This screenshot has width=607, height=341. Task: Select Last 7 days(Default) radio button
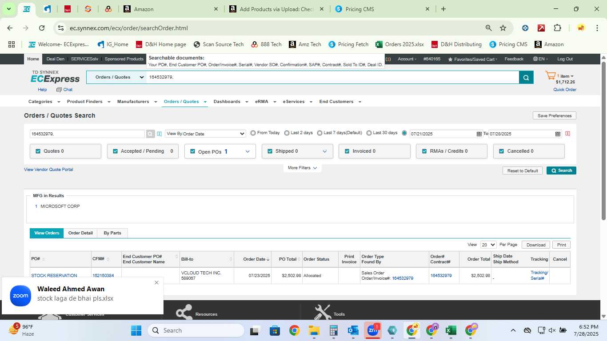319,133
